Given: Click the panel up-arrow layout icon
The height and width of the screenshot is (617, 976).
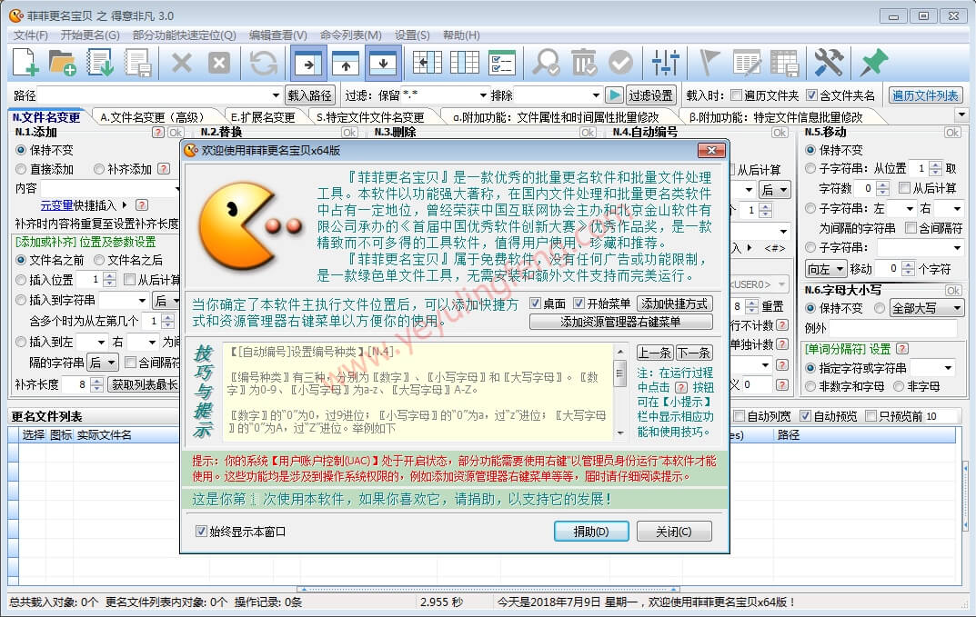Looking at the screenshot, I should pyautogui.click(x=346, y=63).
